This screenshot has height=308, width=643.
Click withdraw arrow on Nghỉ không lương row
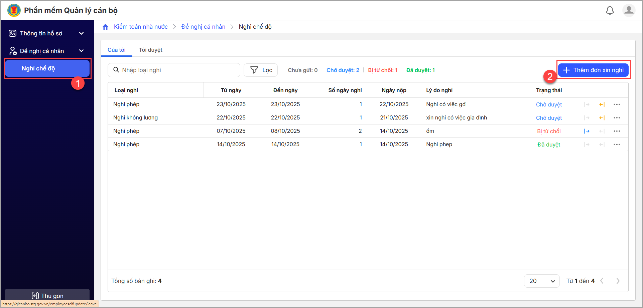(x=602, y=118)
